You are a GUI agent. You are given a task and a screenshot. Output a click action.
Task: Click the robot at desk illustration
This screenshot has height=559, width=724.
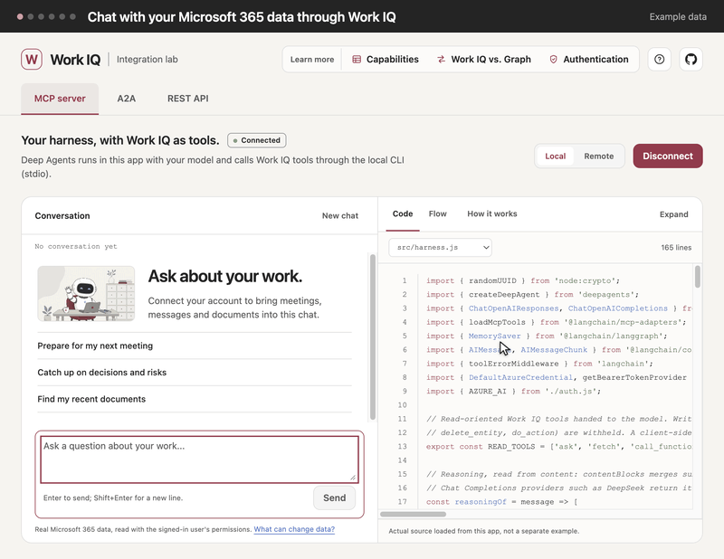pyautogui.click(x=86, y=294)
